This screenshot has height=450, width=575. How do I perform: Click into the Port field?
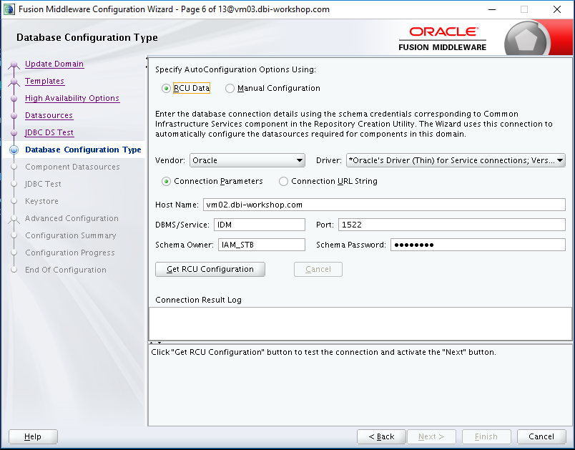point(452,225)
